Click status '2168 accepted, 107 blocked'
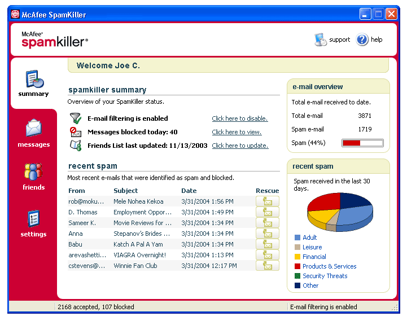Image resolution: width=407 pixels, height=321 pixels. point(96,307)
